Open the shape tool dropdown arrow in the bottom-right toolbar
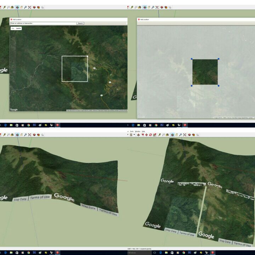Image resolution: width=255 pixels, height=255 pixels. (x=134, y=135)
